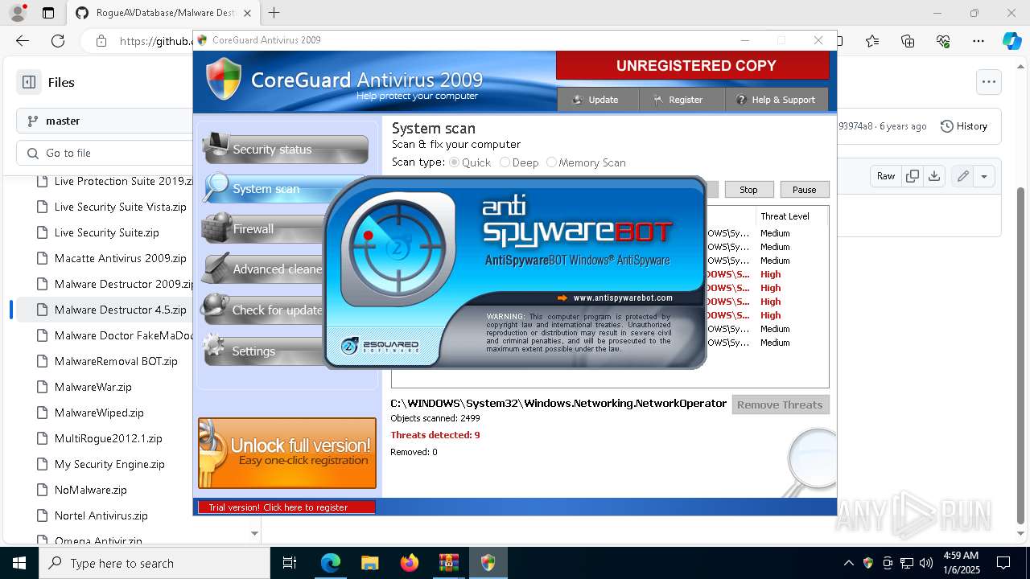
Task: Open MalwareWar.zip in file tree
Action: 93,387
